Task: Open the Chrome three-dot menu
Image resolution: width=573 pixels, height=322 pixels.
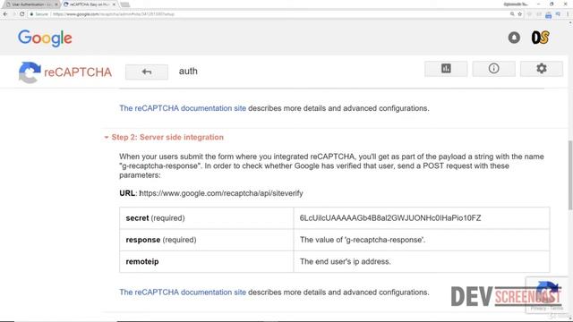Action: 568,14
